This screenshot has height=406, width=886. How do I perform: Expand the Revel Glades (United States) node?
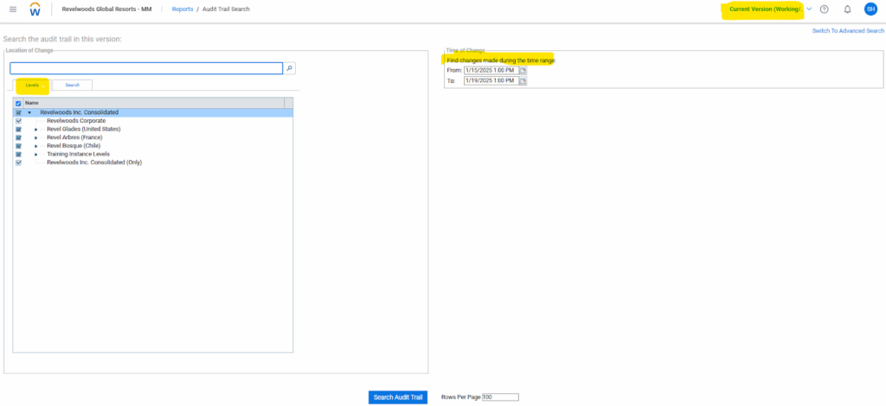[x=36, y=130]
